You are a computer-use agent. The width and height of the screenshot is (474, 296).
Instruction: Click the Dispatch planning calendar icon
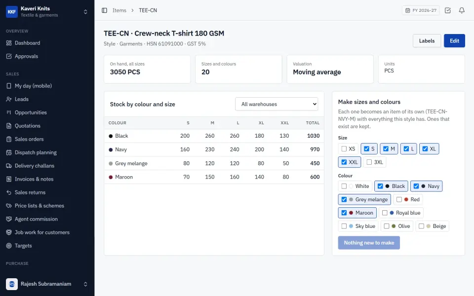pos(9,152)
